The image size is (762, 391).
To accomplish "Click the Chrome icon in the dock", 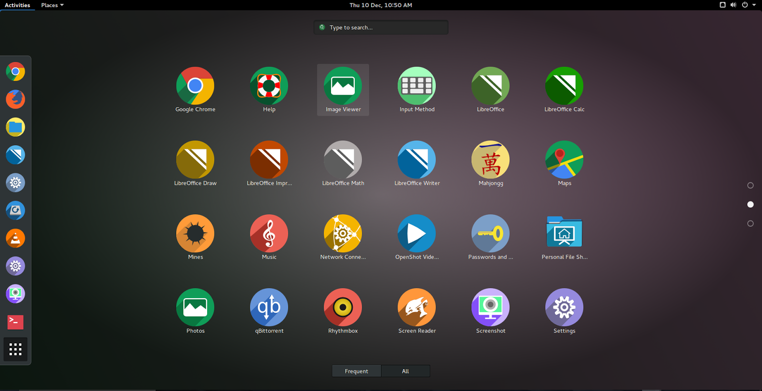I will coord(15,71).
